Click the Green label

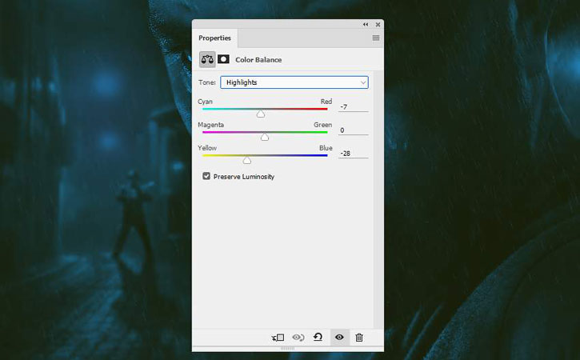click(x=322, y=125)
